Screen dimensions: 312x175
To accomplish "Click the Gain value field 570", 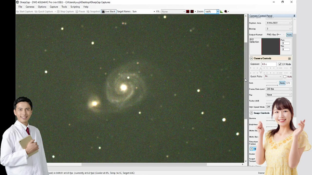I will tap(288, 83).
